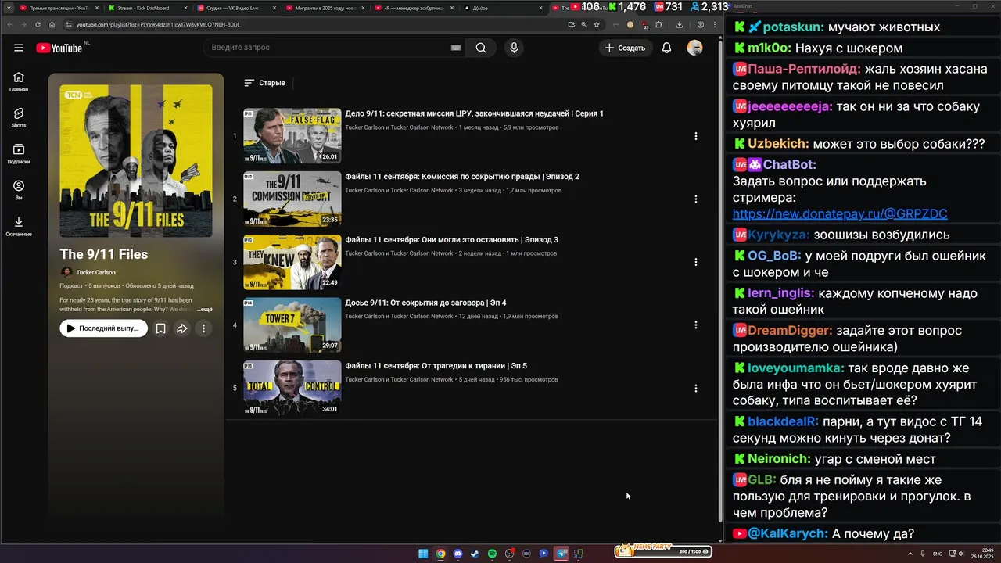The height and width of the screenshot is (563, 1001).
Task: Open the tab list dropdown arrow
Action: click(x=9, y=8)
